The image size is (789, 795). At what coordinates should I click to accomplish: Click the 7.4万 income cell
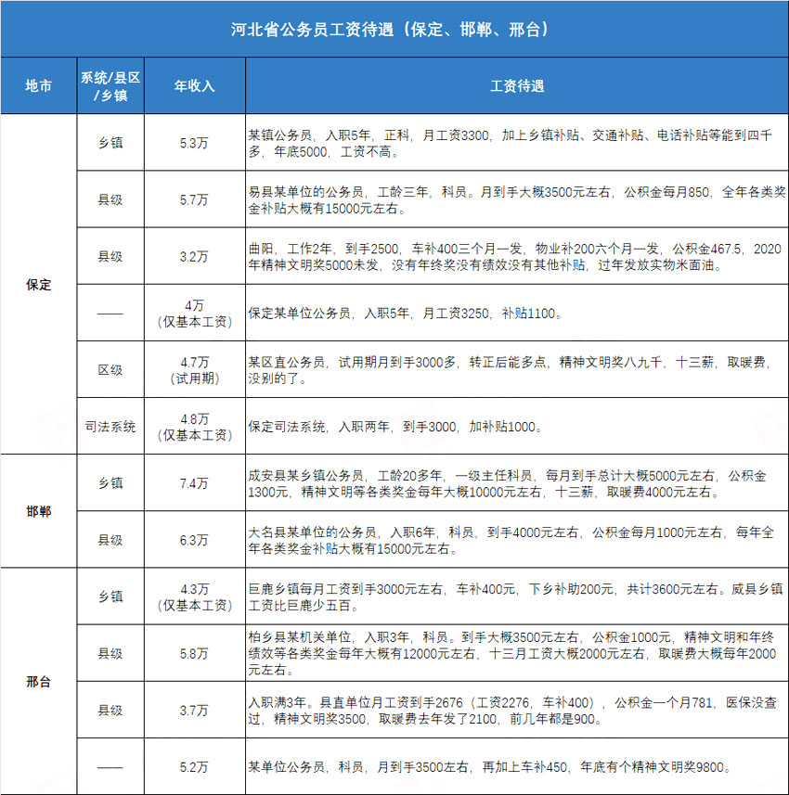click(x=195, y=482)
